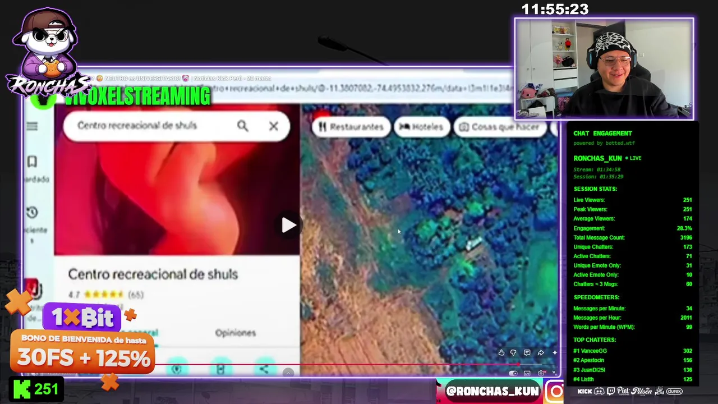
Task: Click the Engagement: 28.3% row
Action: pos(633,228)
